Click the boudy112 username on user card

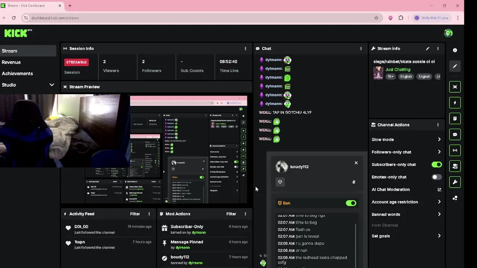[x=299, y=167]
